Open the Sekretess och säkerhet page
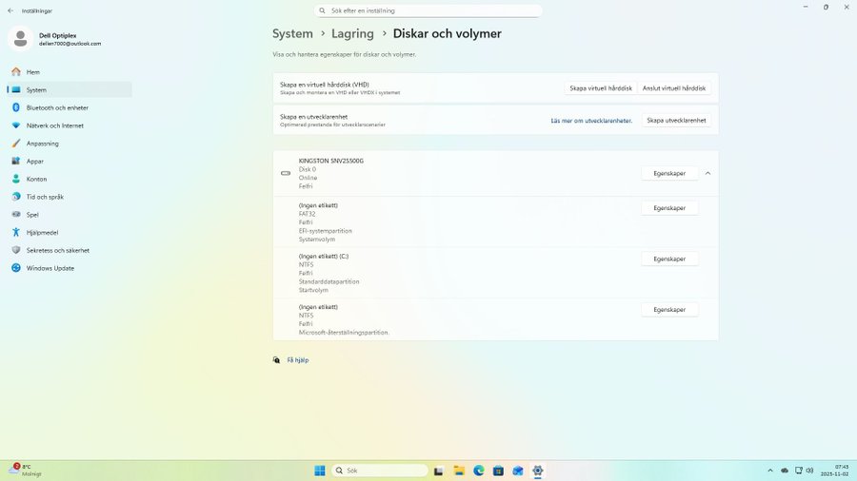This screenshot has width=857, height=481. point(57,250)
